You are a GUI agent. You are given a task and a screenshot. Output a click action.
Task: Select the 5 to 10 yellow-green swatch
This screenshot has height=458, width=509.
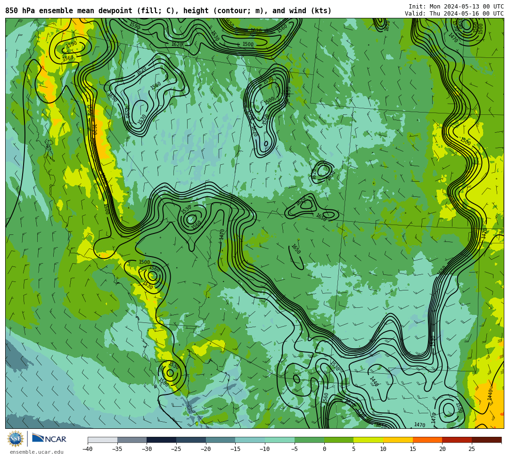pos(368,440)
